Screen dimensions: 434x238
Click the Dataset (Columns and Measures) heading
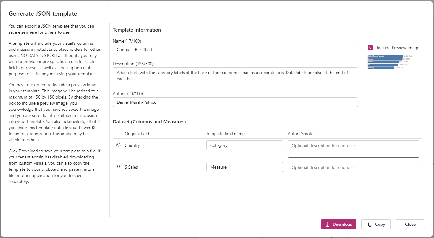point(149,122)
